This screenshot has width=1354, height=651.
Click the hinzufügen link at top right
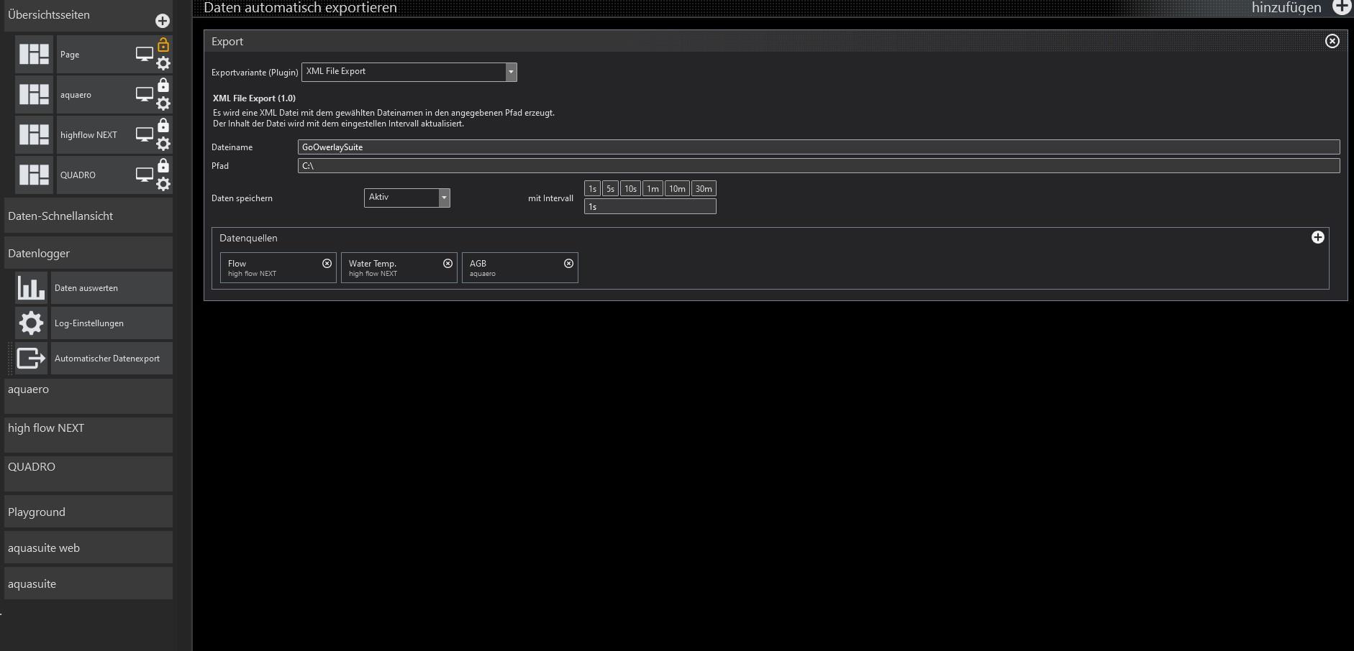click(x=1286, y=8)
